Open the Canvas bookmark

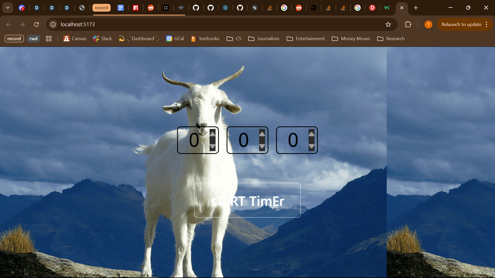click(75, 39)
